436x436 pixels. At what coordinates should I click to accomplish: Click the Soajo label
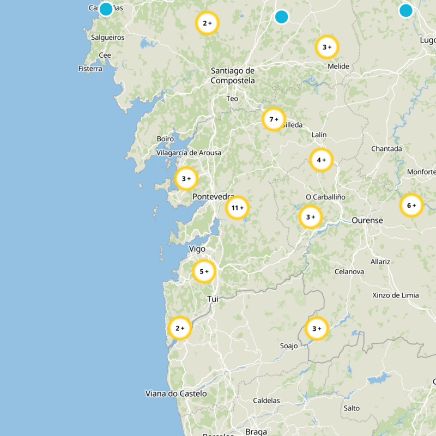(289, 346)
